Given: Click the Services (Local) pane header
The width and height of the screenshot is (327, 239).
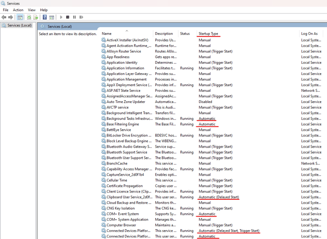Looking at the screenshot, I should pos(60,27).
